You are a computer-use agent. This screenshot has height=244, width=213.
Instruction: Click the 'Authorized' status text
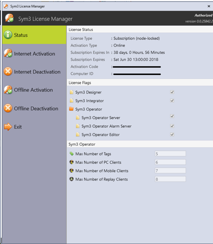pos(203,15)
